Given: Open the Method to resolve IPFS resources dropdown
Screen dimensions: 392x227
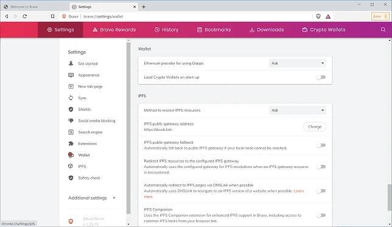Looking at the screenshot, I should pyautogui.click(x=298, y=110).
